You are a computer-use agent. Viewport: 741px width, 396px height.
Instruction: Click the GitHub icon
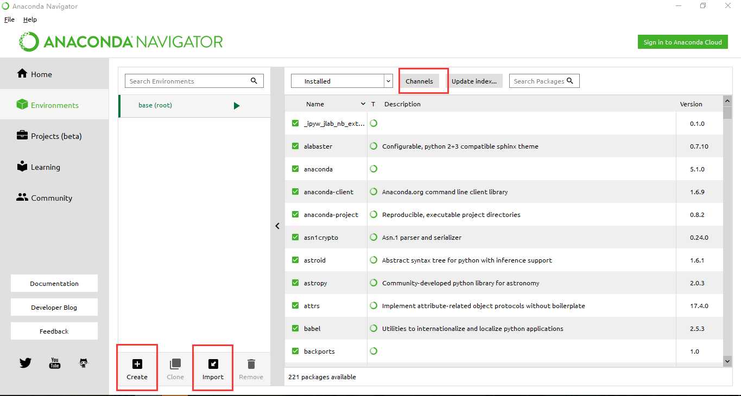(84, 363)
